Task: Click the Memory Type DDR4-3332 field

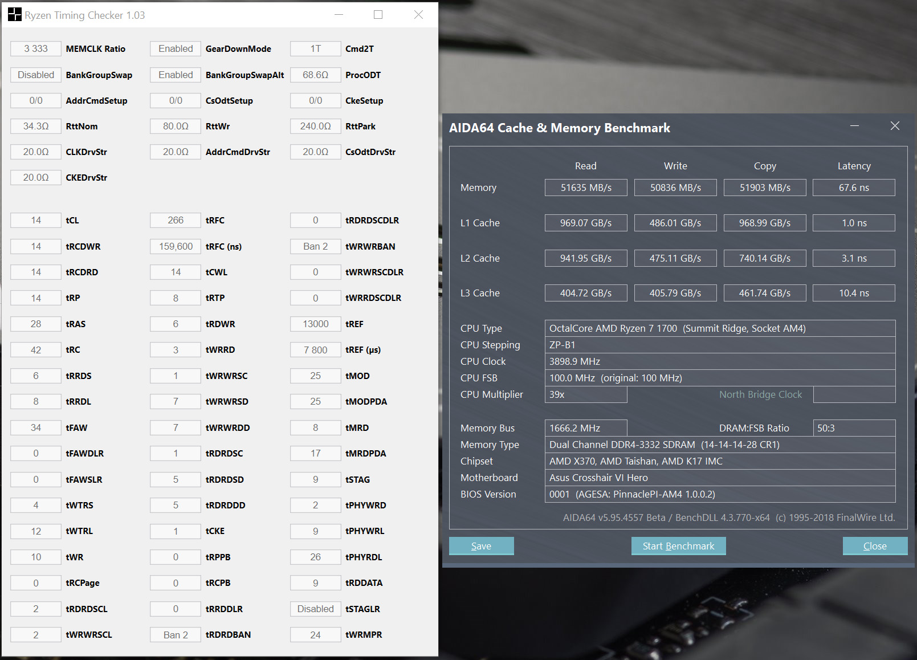Action: pyautogui.click(x=720, y=445)
